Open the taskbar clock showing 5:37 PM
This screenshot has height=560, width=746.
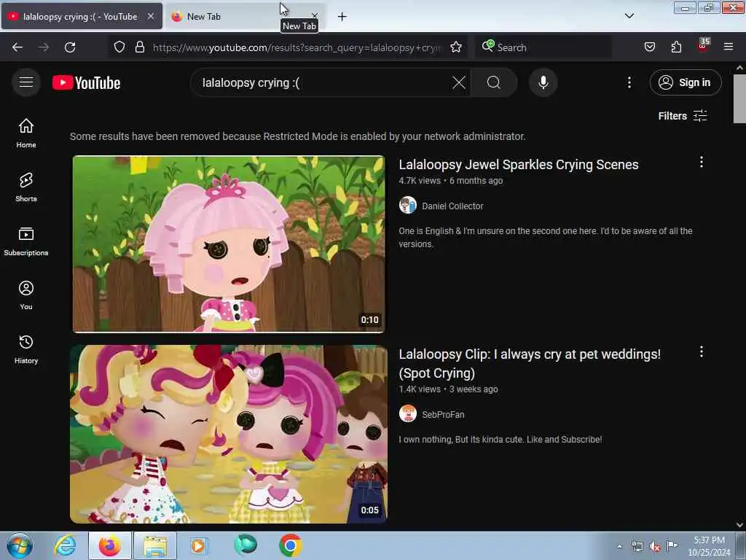(x=709, y=546)
